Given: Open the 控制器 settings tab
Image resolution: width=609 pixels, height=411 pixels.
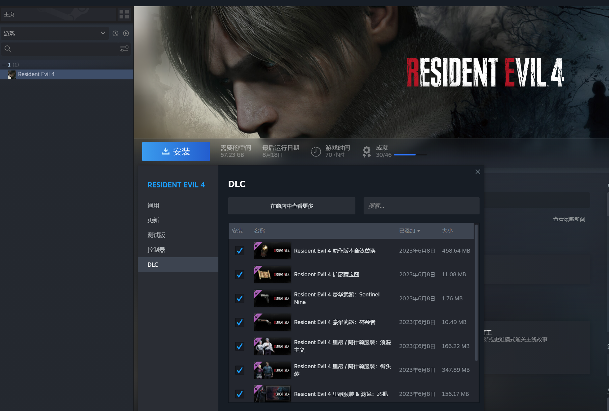Looking at the screenshot, I should tap(178, 250).
